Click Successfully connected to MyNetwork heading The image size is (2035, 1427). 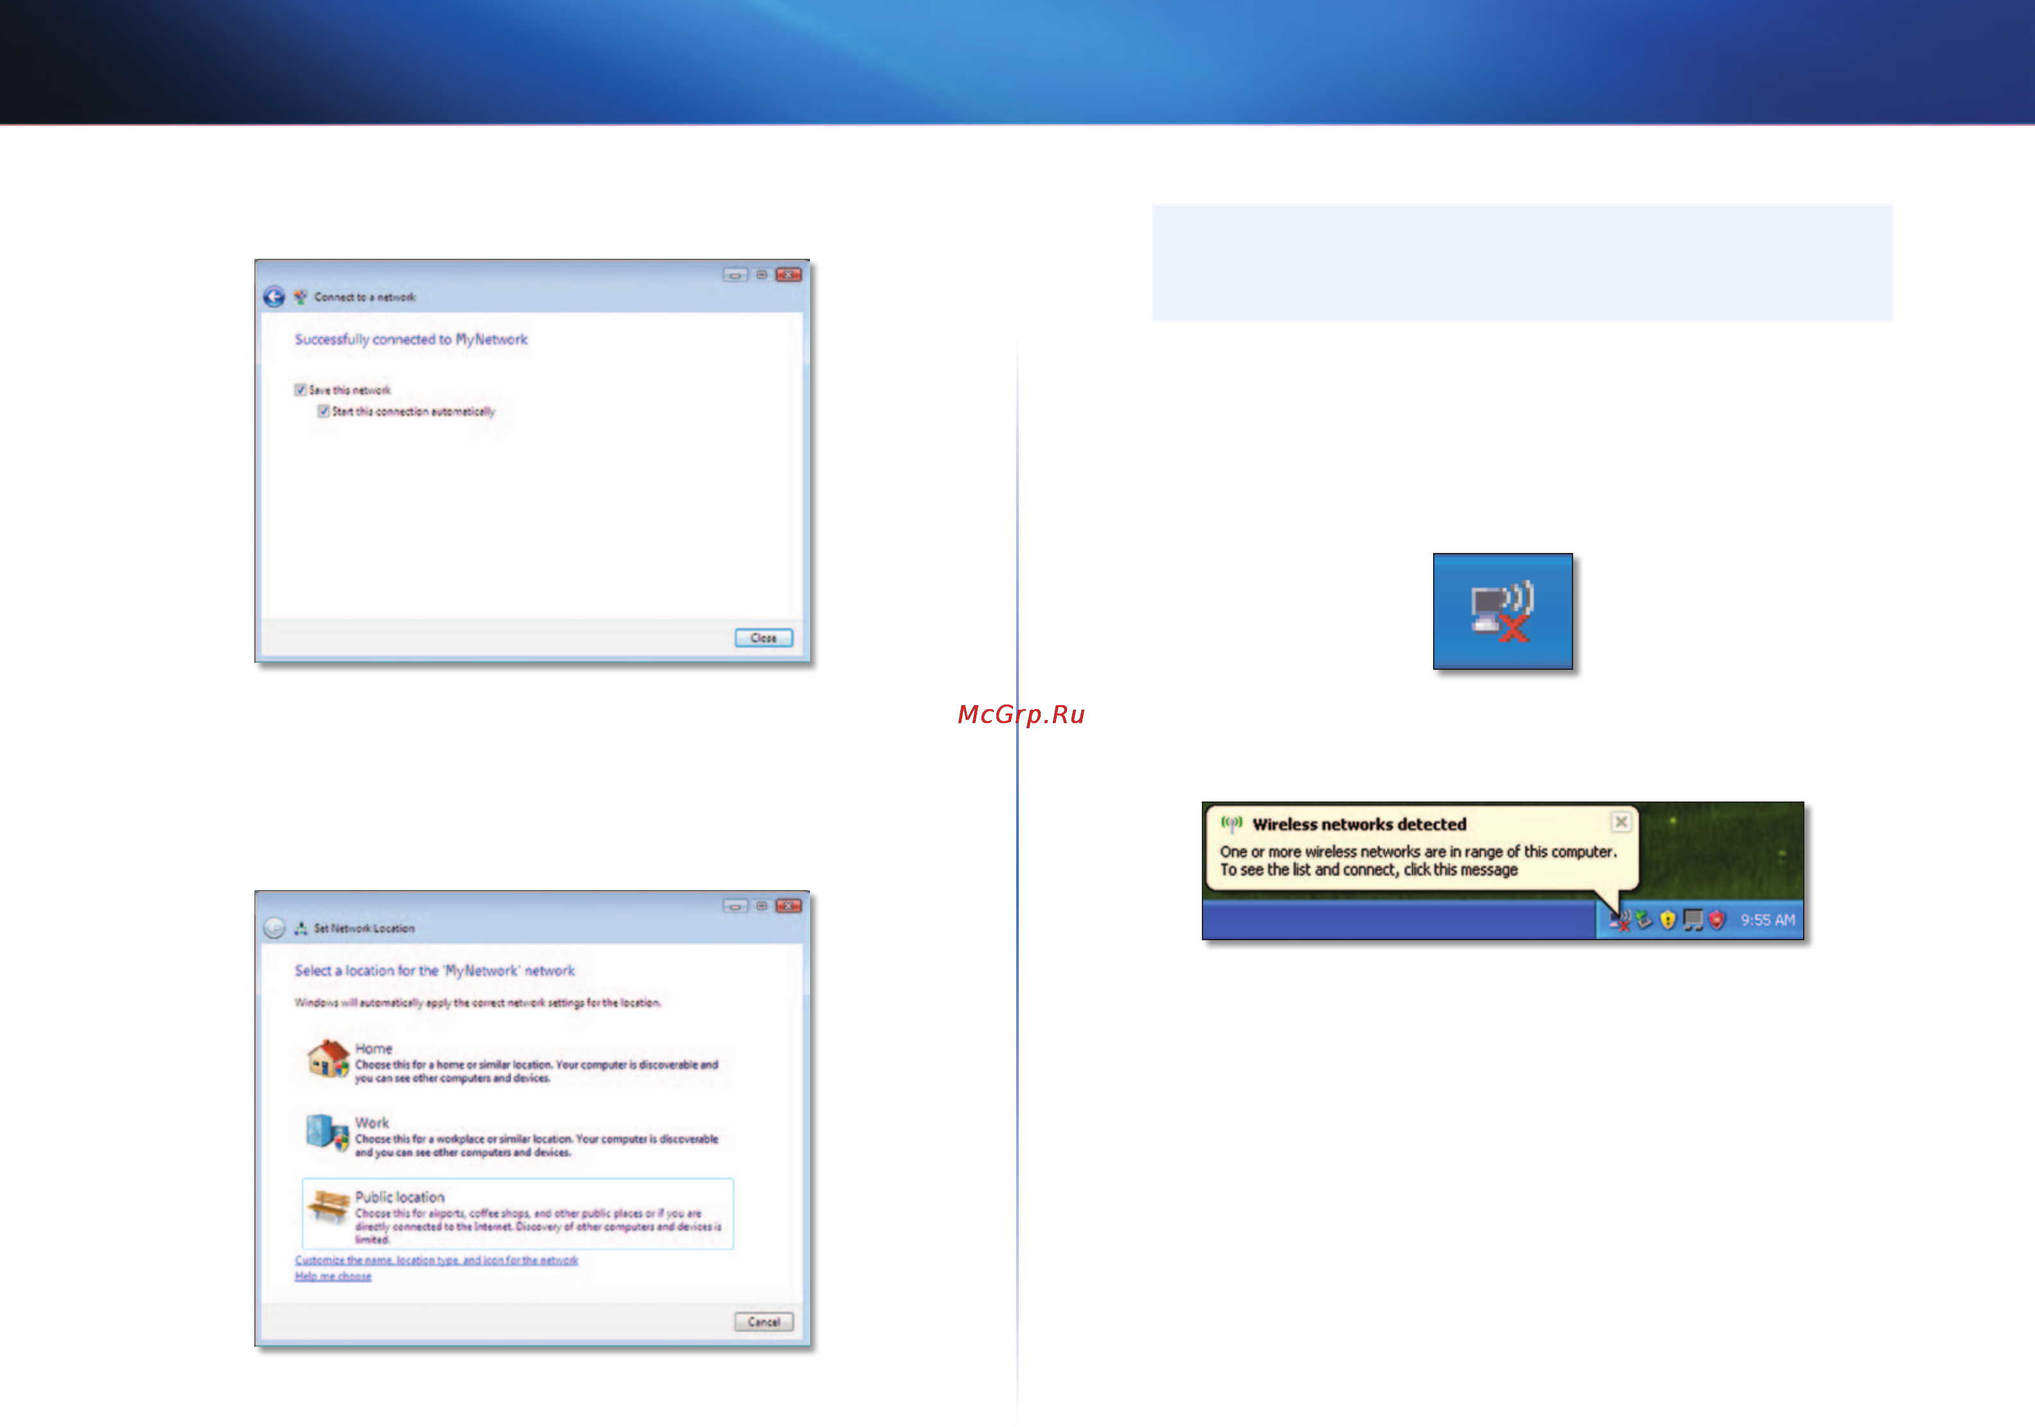411,340
